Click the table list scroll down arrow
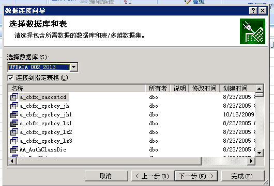The width and height of the screenshot is (274, 186). 260,153
